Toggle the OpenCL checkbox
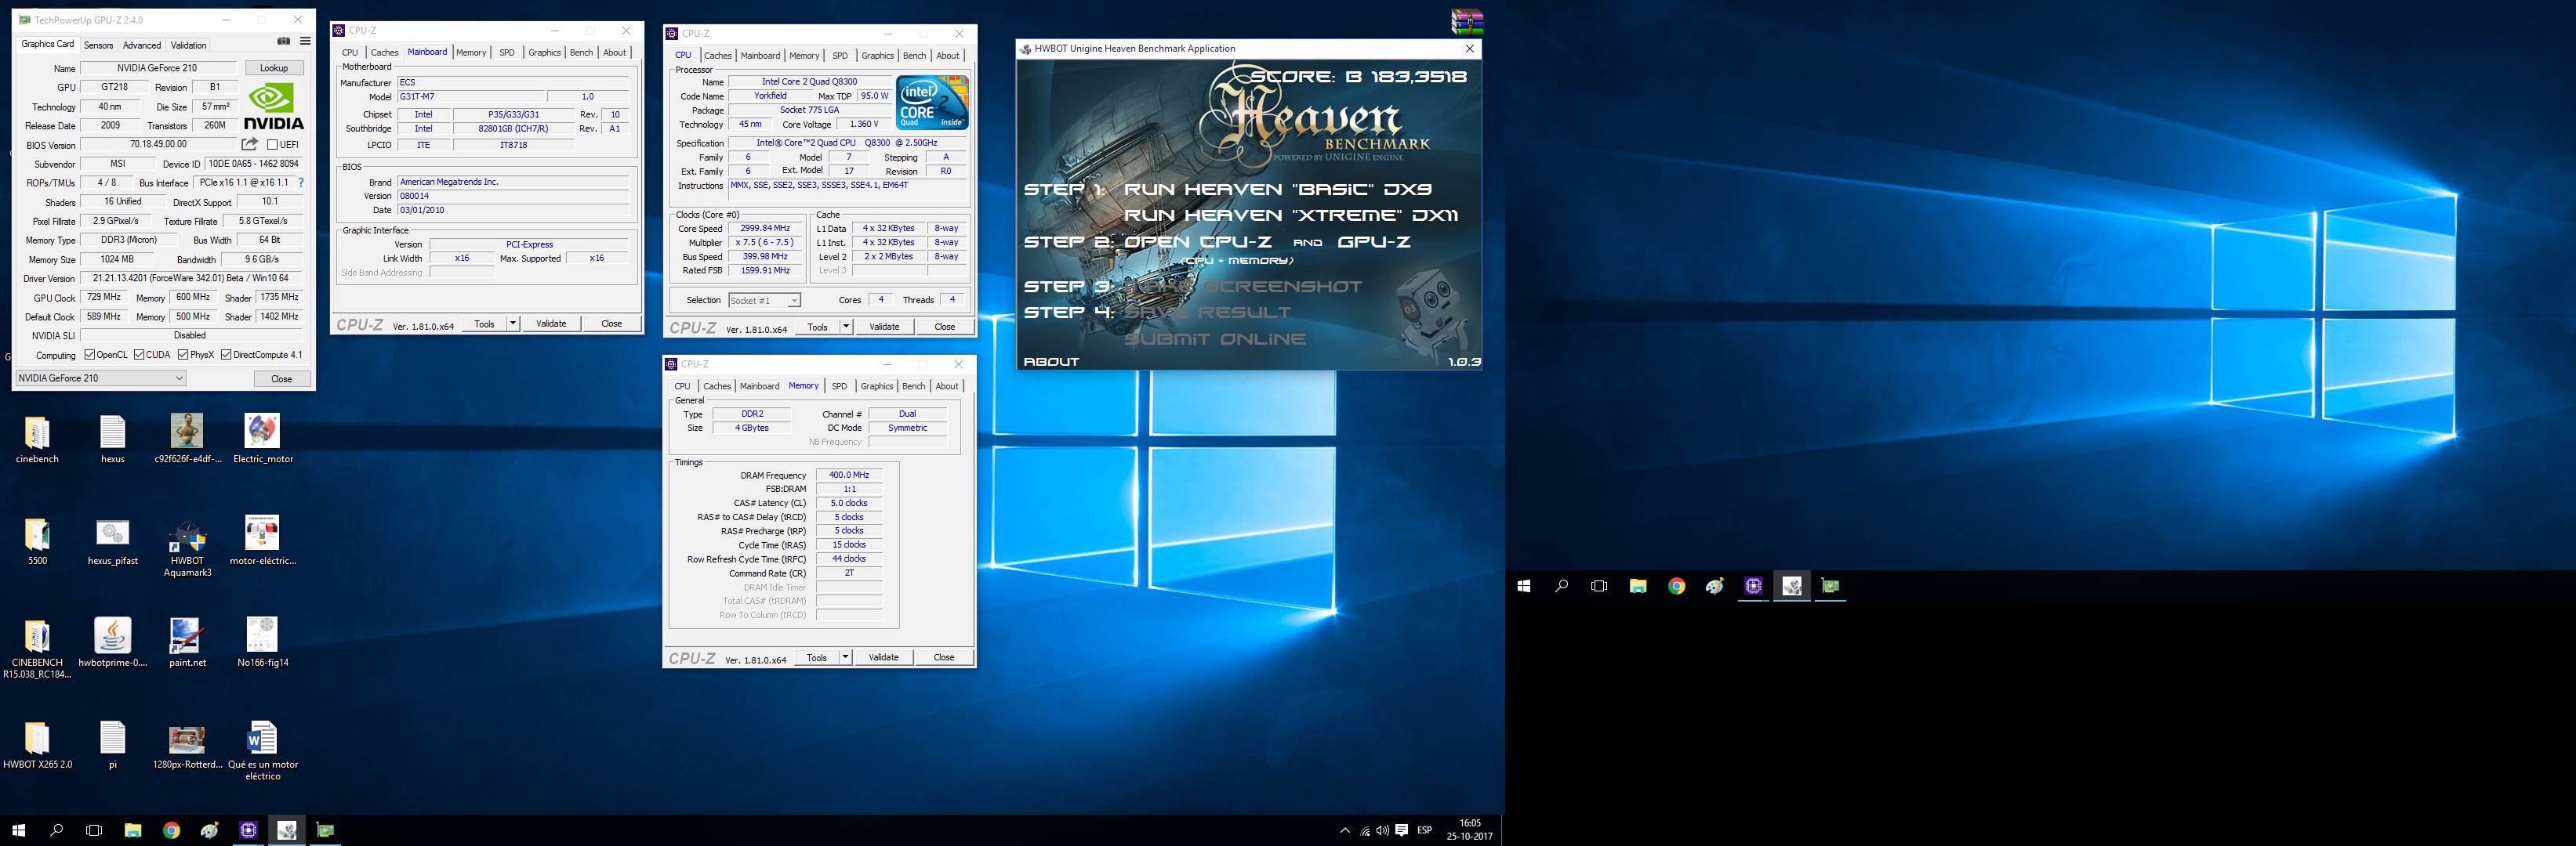This screenshot has height=846, width=2576. pyautogui.click(x=90, y=355)
